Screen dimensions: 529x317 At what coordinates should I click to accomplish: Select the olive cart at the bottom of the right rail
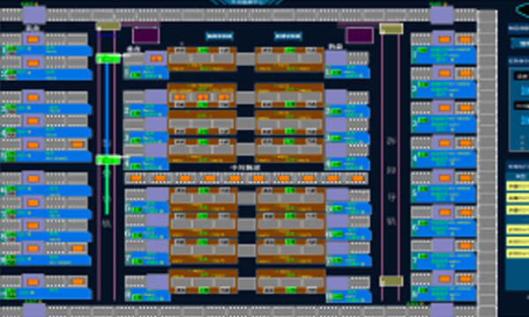pos(391,281)
